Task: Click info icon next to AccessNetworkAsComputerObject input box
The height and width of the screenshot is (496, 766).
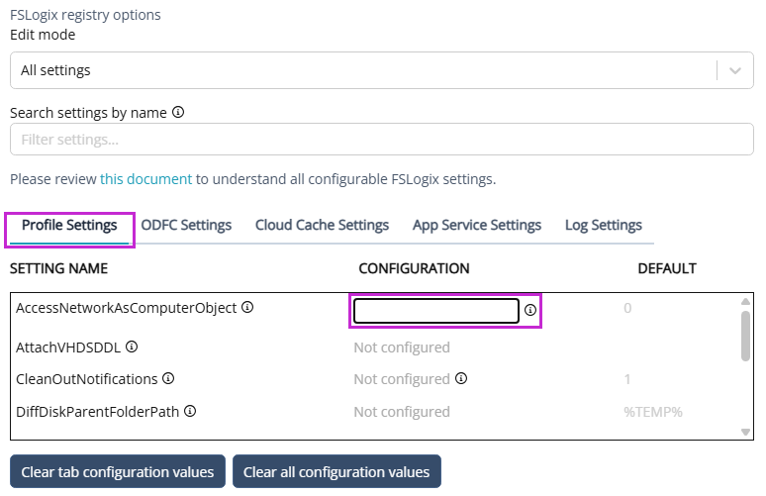Action: click(x=530, y=311)
